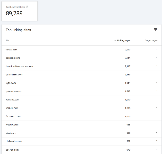Select the kaililang.com entry
This screenshot has height=154, width=162.
tap(81, 100)
